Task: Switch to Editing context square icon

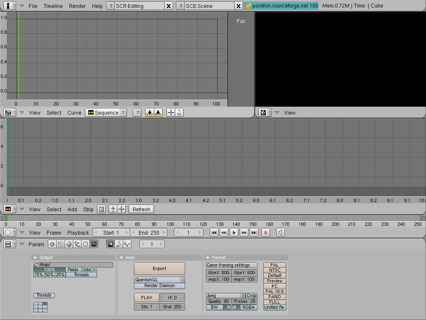Action: click(x=86, y=244)
